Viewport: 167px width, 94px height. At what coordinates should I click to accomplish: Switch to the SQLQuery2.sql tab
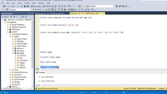coord(50,13)
